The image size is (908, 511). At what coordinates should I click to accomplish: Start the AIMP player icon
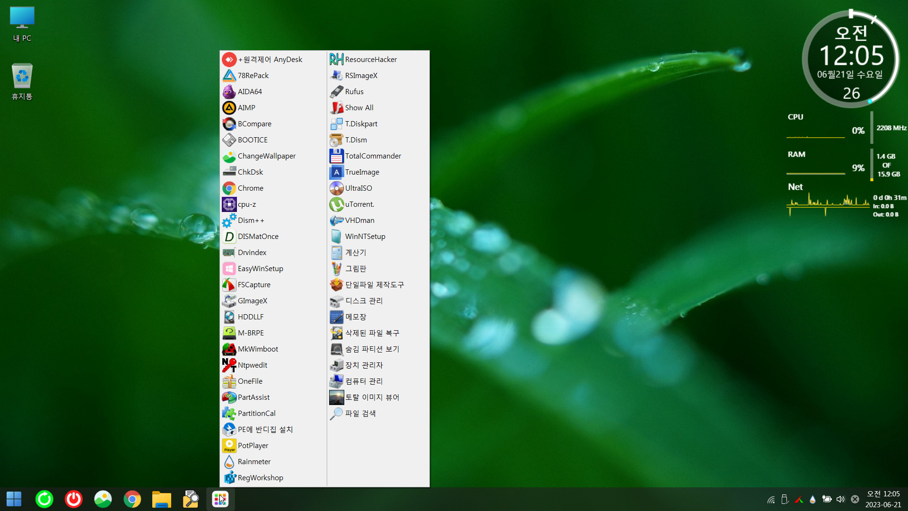point(229,108)
